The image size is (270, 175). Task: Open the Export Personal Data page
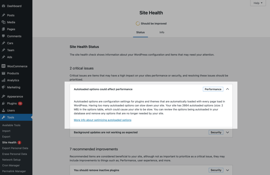pyautogui.click(x=15, y=148)
